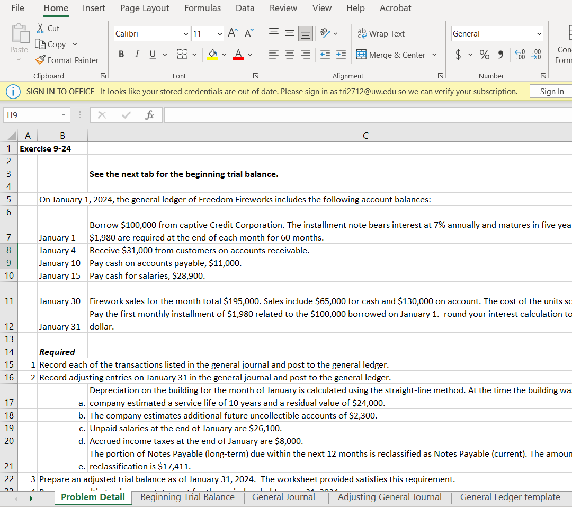Click the Percent Style icon
Image resolution: width=572 pixels, height=507 pixels.
(x=484, y=55)
